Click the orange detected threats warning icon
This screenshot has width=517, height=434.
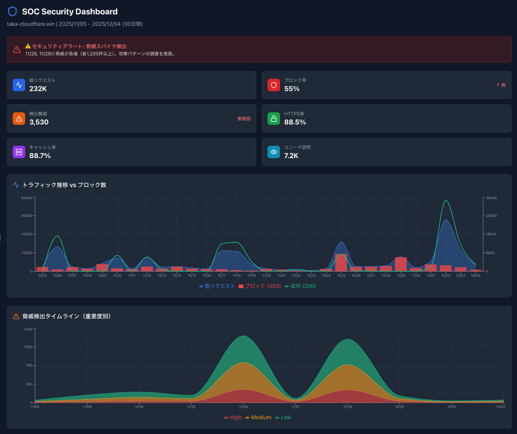pyautogui.click(x=19, y=119)
